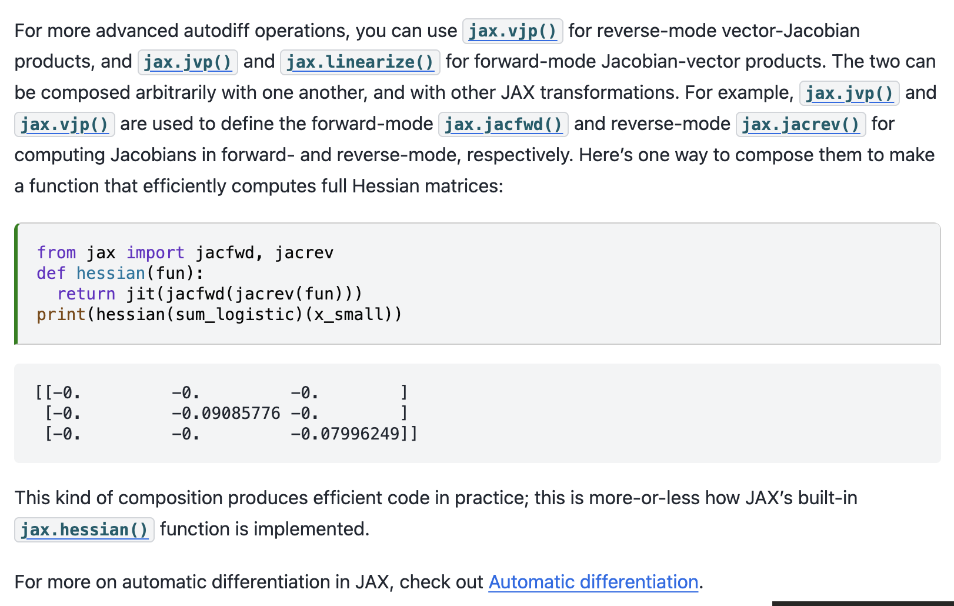The image size is (954, 606).
Task: Click the "import" keyword in the code cell
Action: click(x=155, y=253)
